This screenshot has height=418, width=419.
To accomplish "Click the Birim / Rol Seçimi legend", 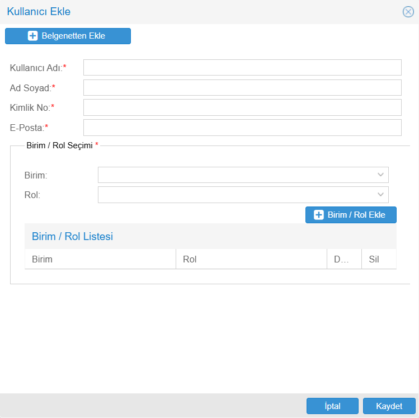I will (x=59, y=145).
